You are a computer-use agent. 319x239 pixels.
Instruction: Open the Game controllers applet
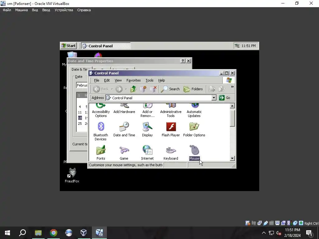124,152
